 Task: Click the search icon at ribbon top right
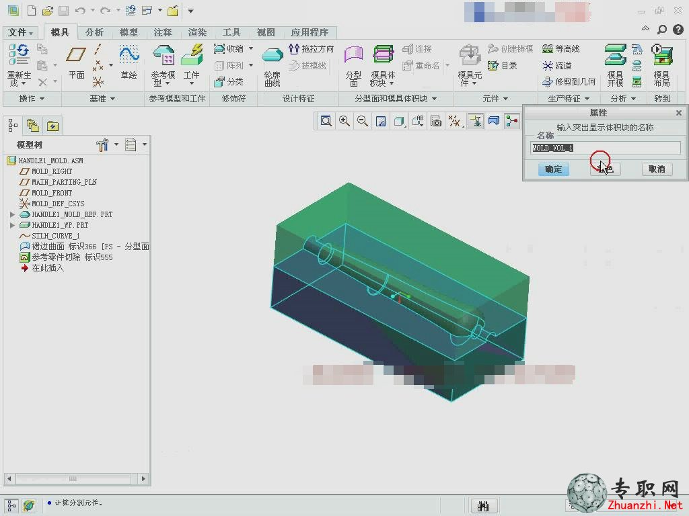pos(661,30)
